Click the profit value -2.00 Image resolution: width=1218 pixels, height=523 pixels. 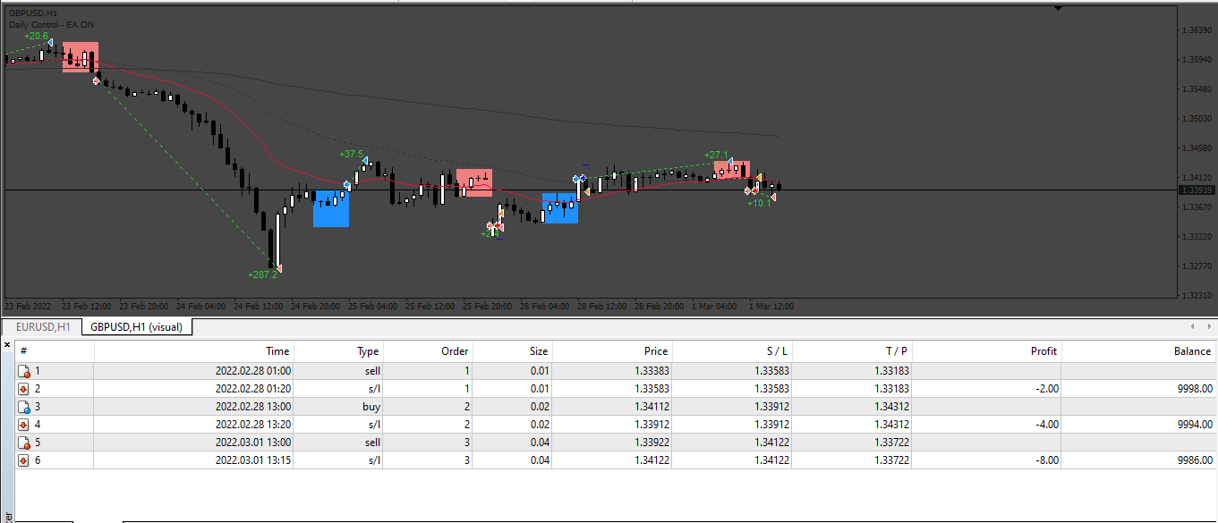point(1045,389)
